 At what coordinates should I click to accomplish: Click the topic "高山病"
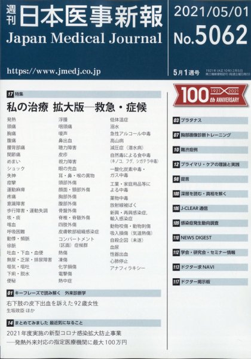point(117,141)
